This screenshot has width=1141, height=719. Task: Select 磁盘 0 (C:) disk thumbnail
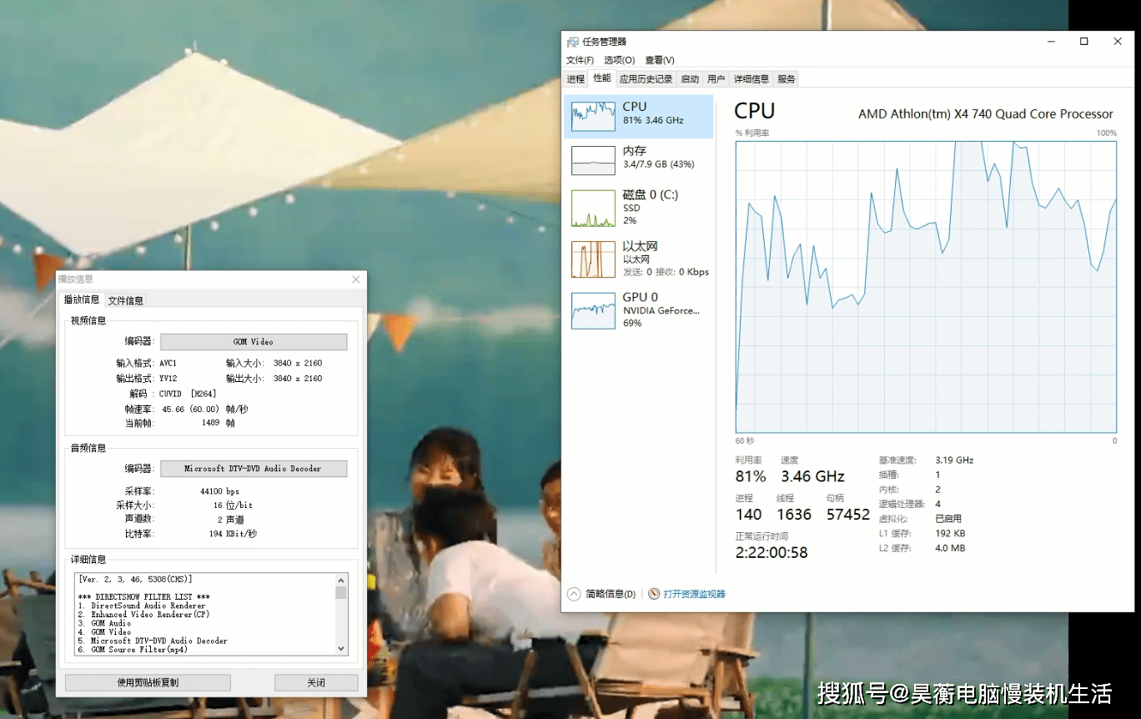593,209
